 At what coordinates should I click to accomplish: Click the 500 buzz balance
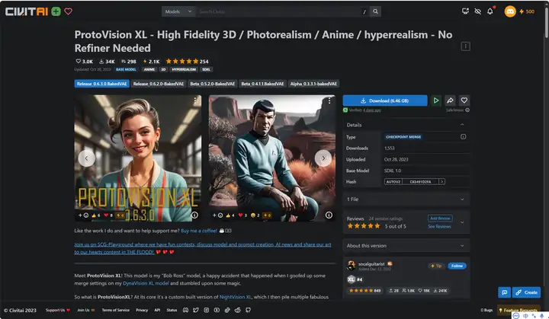coord(527,11)
